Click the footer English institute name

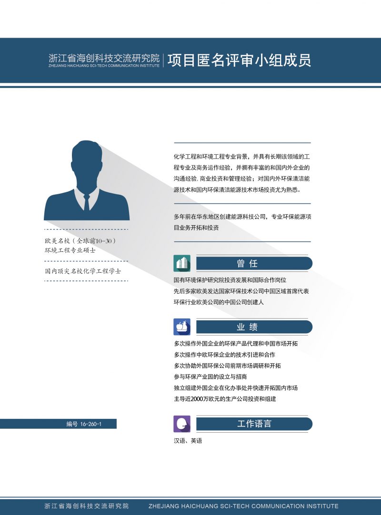243,506
